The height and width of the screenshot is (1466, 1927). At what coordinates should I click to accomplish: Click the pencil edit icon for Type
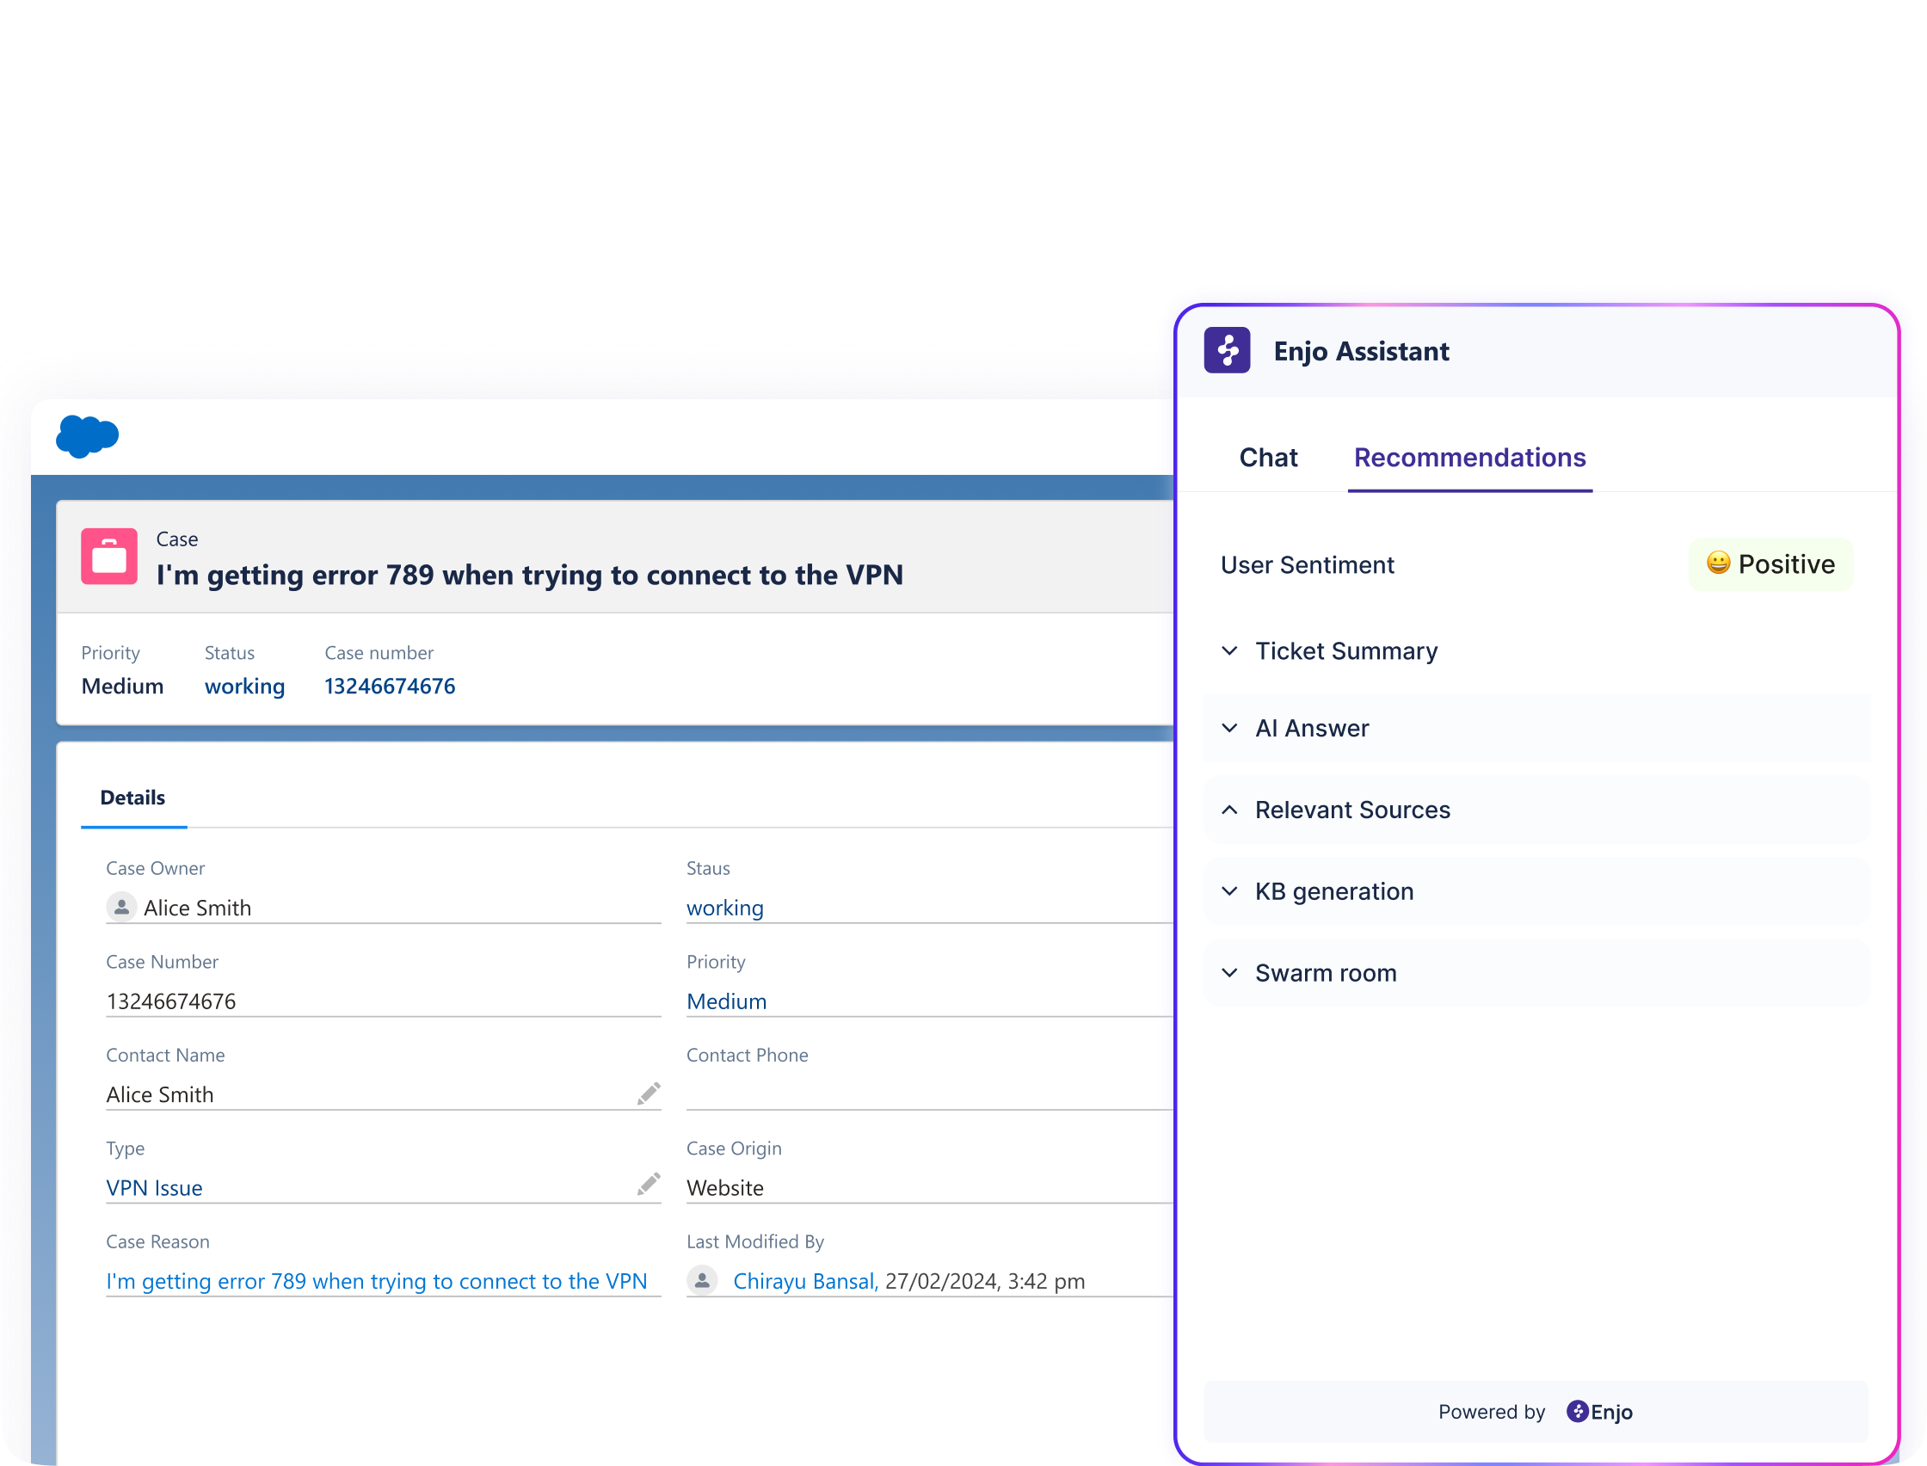tap(648, 1184)
